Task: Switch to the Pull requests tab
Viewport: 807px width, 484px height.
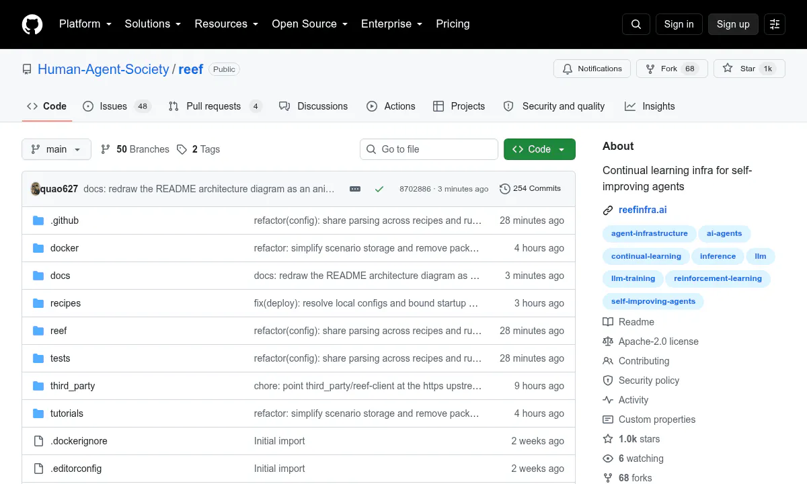Action: pyautogui.click(x=215, y=106)
